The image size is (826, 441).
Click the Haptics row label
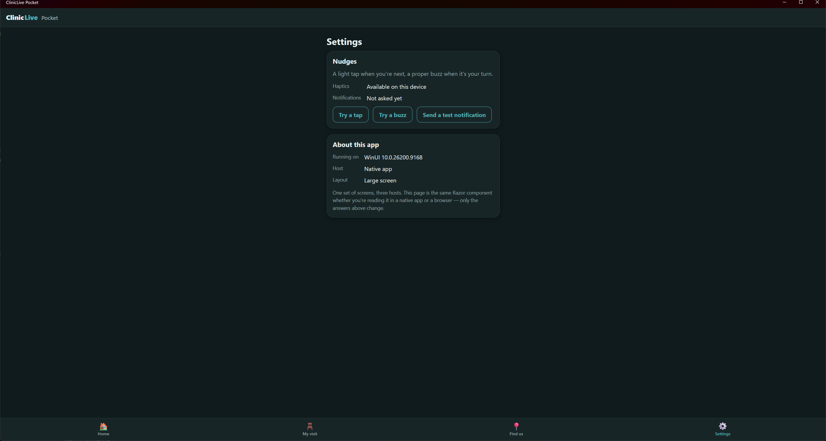[341, 86]
